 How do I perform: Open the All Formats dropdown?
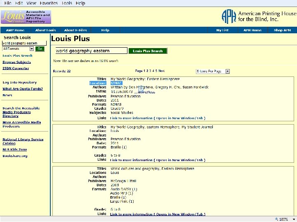tap(18, 49)
